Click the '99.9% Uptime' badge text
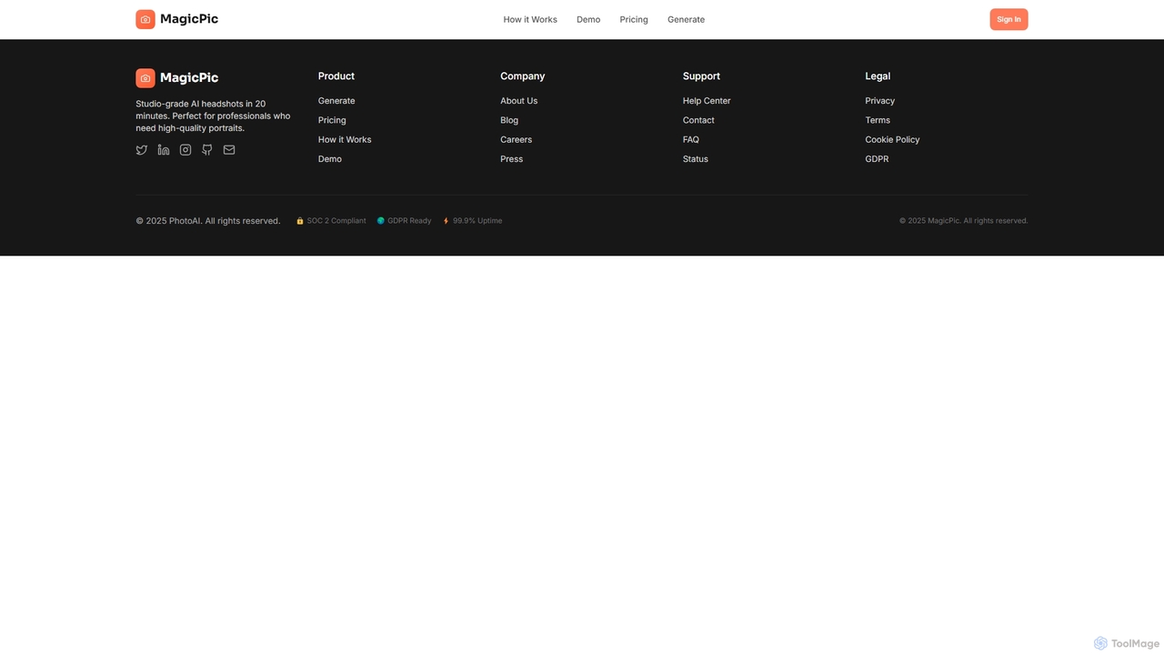 click(x=477, y=221)
